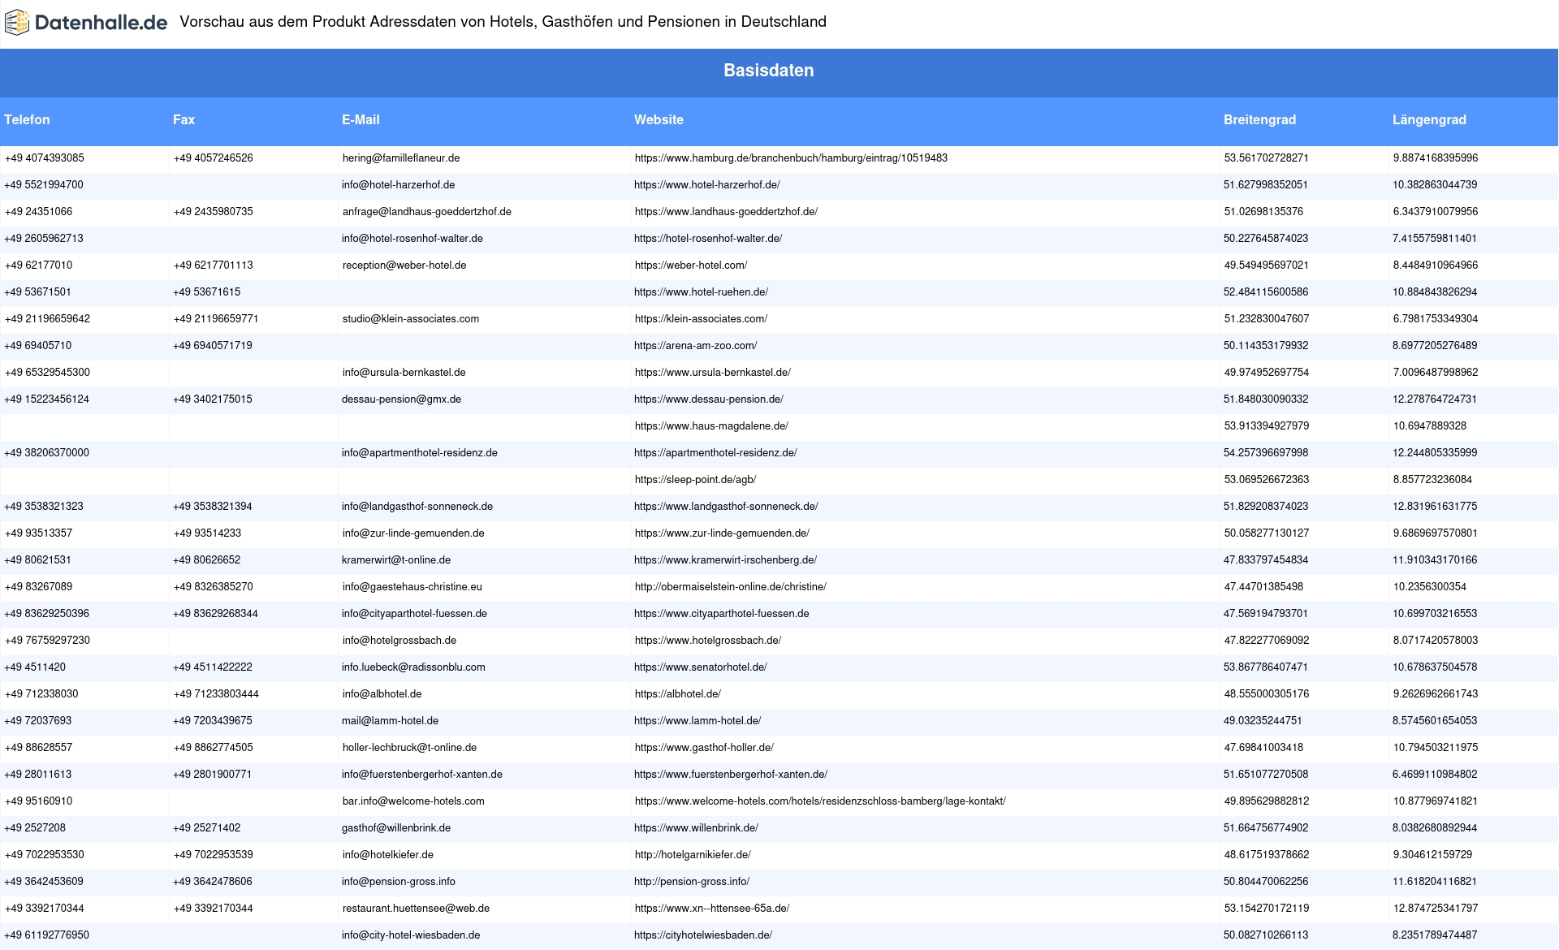This screenshot has width=1559, height=950.
Task: Click phone number +49 83629250396
Action: point(47,614)
